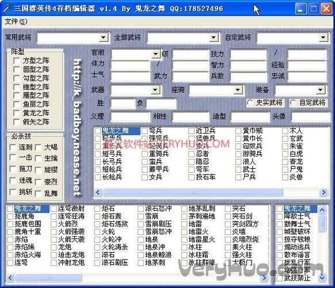The width and height of the screenshot is (335, 288).
Task: Toggle 雁型之阵 checkbox
Action: point(17,96)
